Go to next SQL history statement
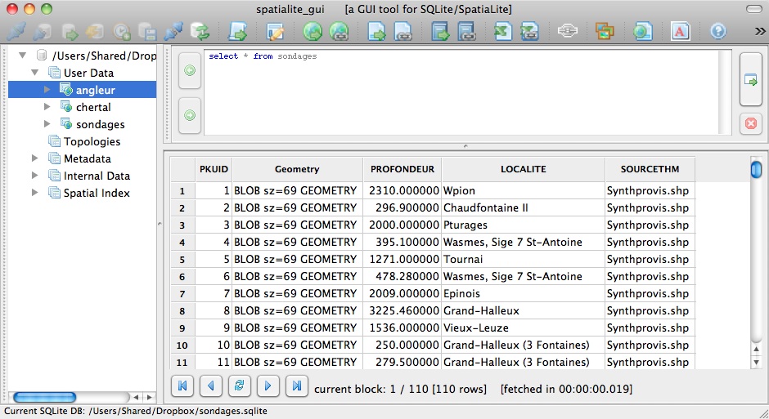This screenshot has height=419, width=769. (x=190, y=115)
